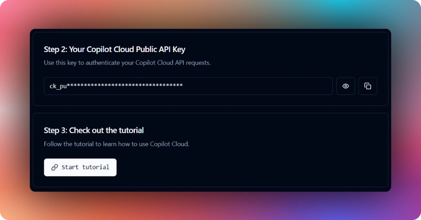This screenshot has width=421, height=220.
Task: Copy the API key to clipboard
Action: tap(367, 86)
